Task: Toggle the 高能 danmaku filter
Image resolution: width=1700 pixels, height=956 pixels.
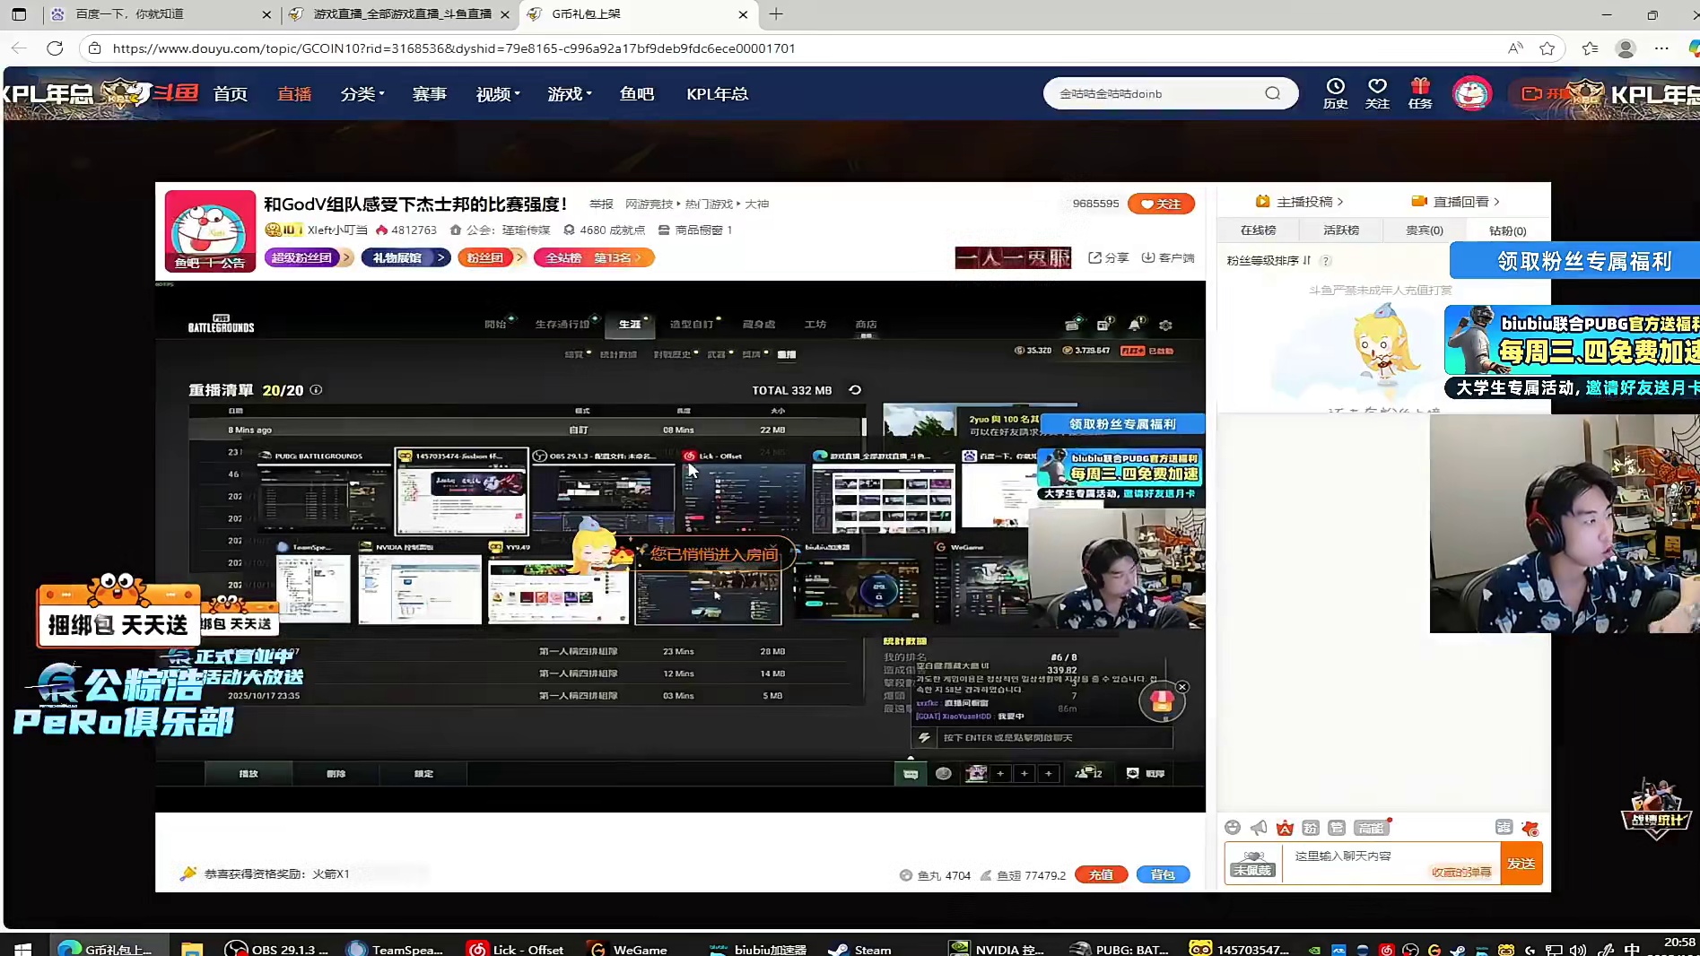Action: pos(1371,828)
